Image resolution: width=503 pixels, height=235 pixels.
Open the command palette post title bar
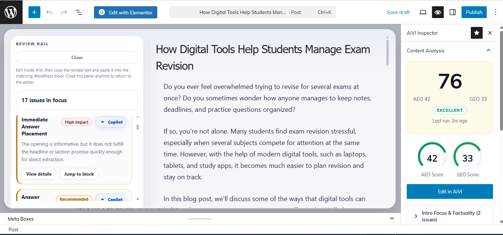coord(252,12)
